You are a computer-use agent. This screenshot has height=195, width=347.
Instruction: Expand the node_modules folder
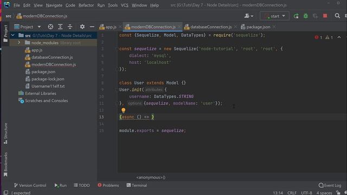19,42
